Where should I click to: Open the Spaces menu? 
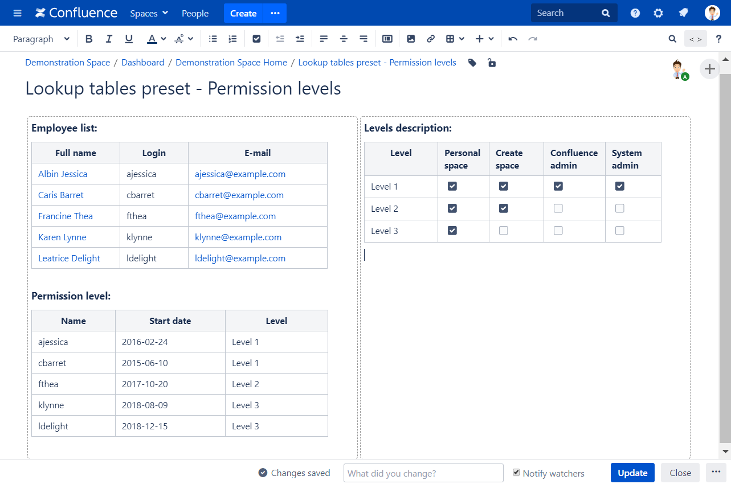(149, 13)
